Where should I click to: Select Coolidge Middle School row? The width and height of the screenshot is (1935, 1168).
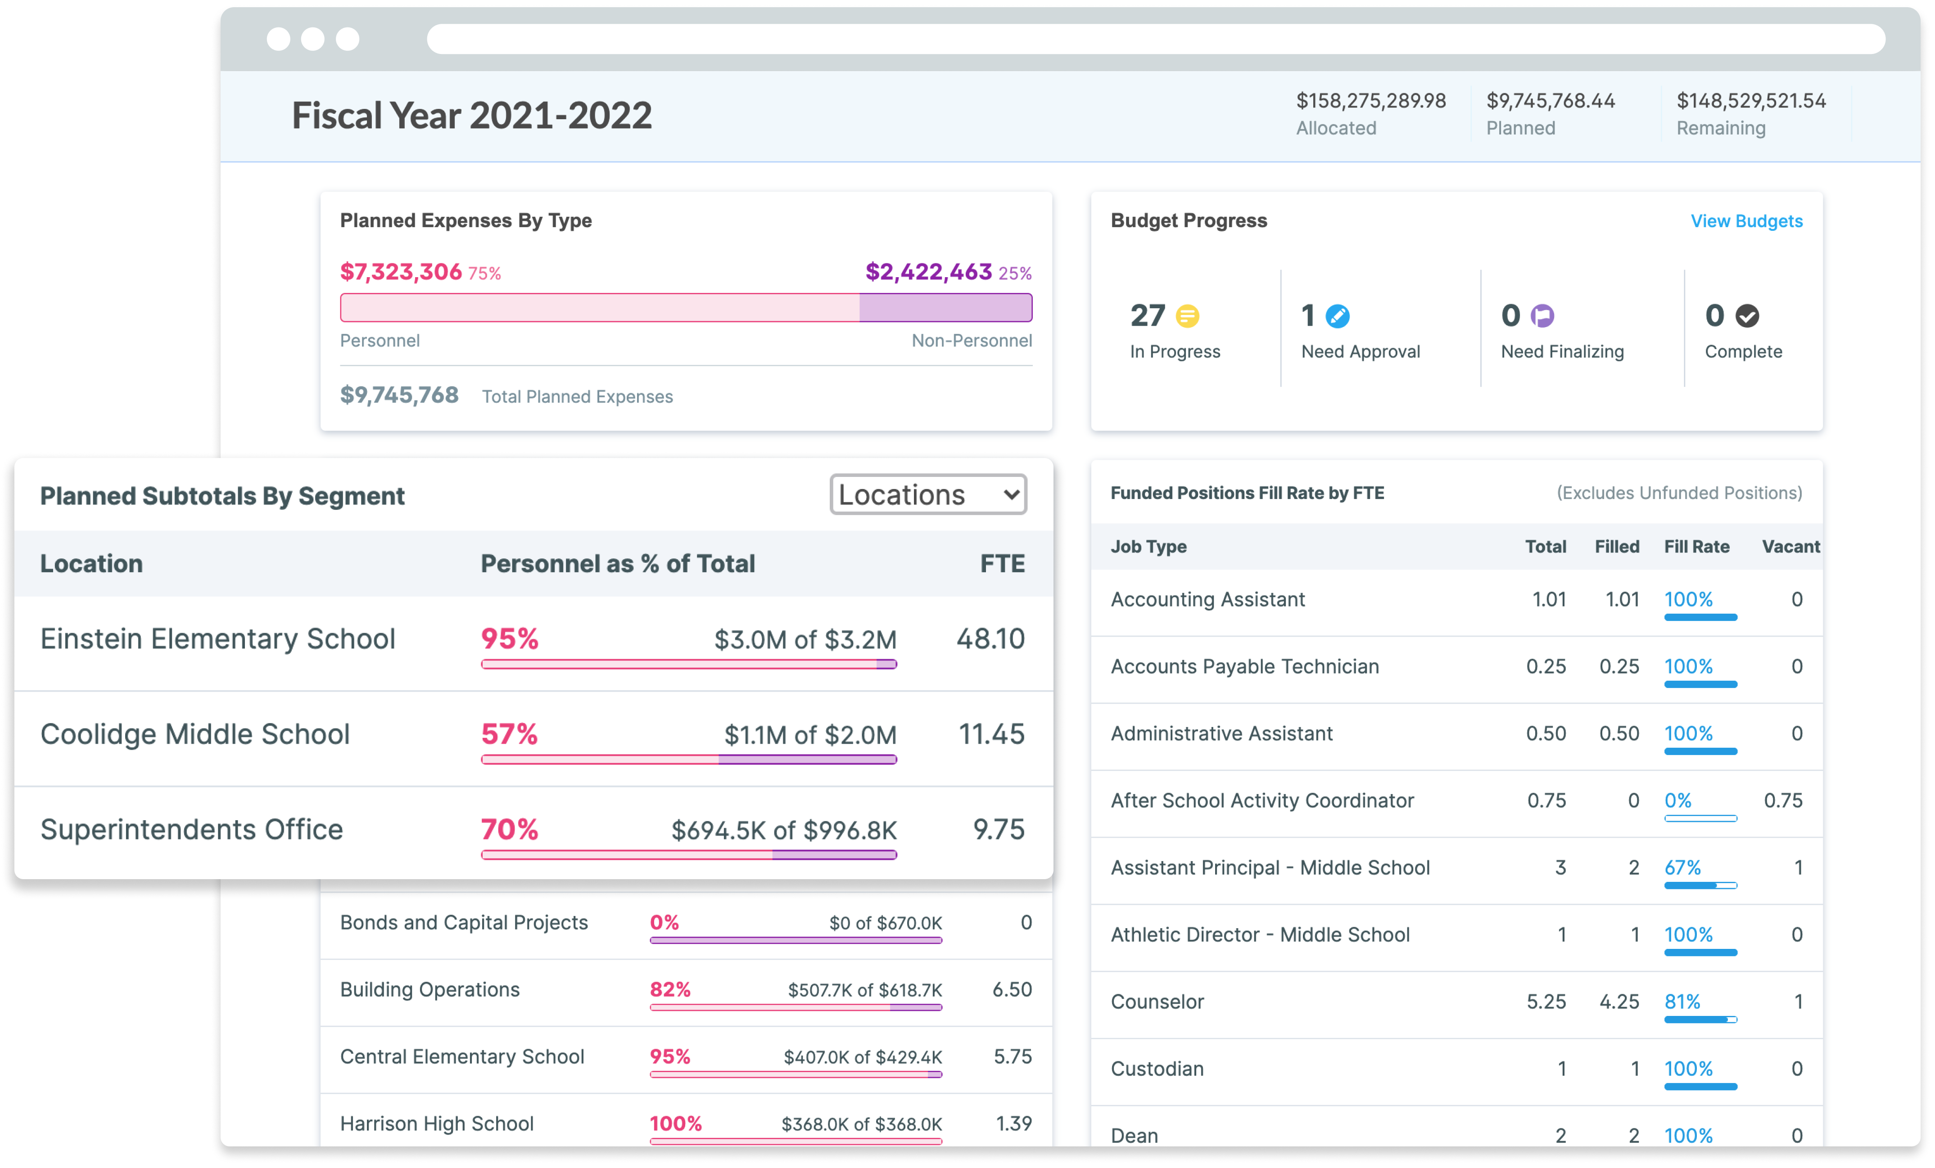(195, 735)
